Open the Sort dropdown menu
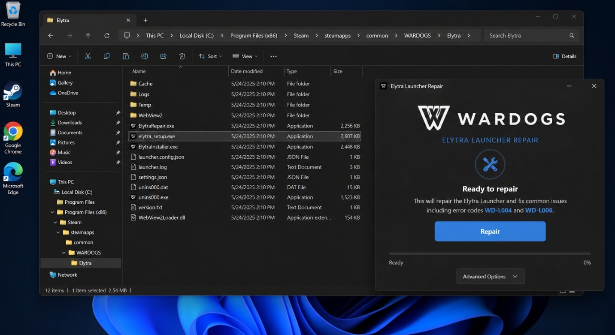This screenshot has height=335, width=615. [x=210, y=56]
